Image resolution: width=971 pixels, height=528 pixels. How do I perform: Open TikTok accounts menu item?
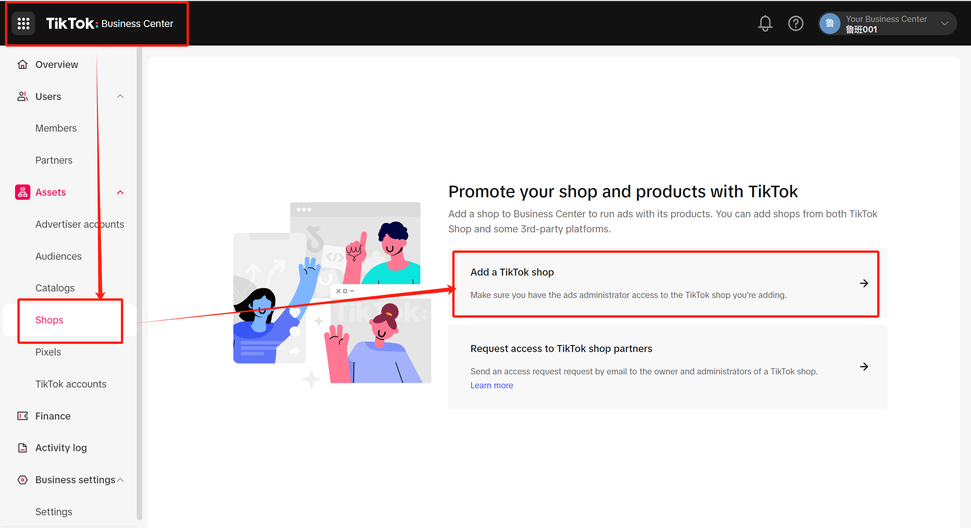pos(71,384)
